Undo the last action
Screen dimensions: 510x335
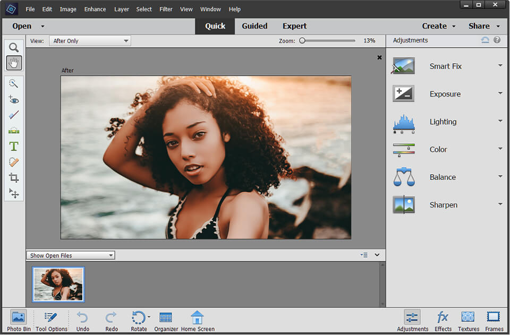click(82, 320)
